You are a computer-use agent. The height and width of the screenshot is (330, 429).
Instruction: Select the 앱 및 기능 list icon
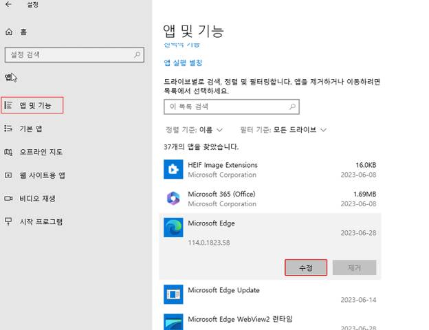[8, 105]
